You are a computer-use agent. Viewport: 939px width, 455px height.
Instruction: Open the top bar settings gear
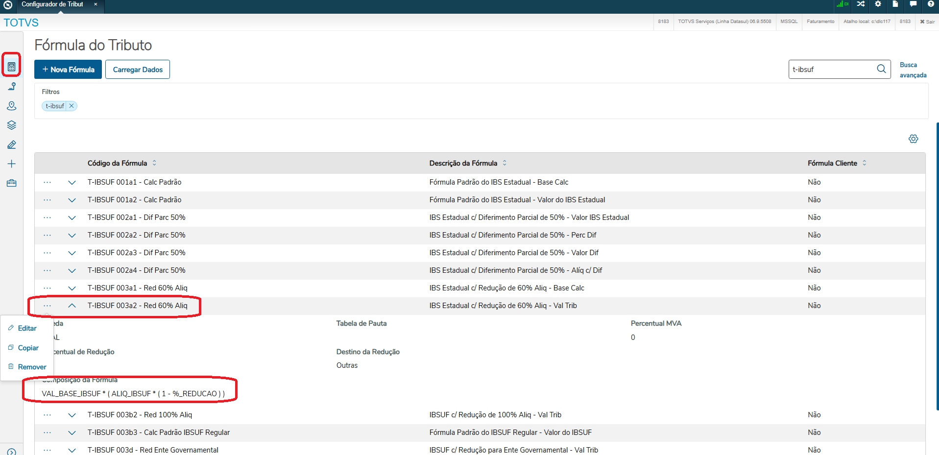878,4
